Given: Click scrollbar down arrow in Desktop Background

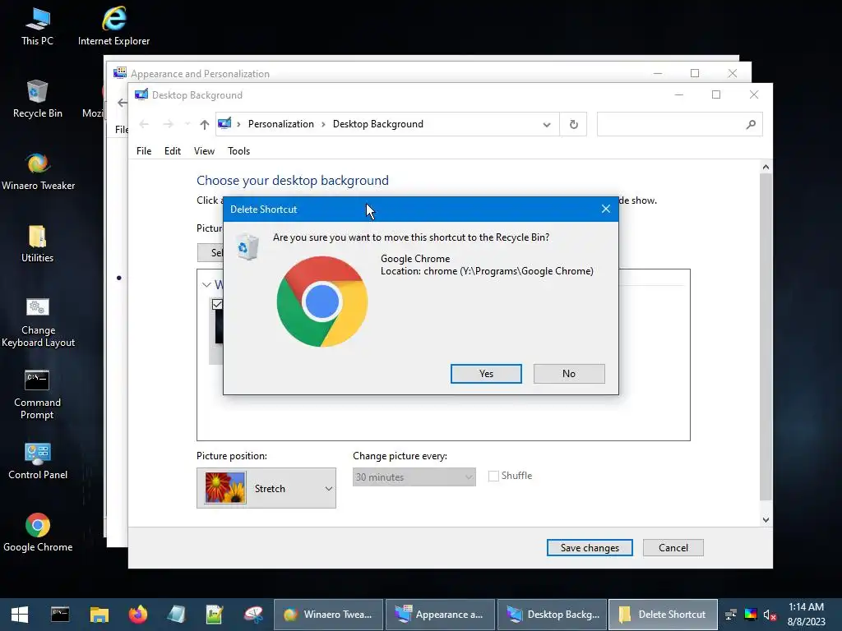Looking at the screenshot, I should pyautogui.click(x=766, y=519).
